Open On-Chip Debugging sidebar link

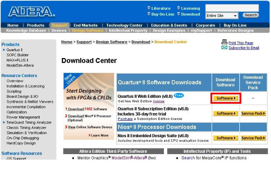[x=22, y=138]
